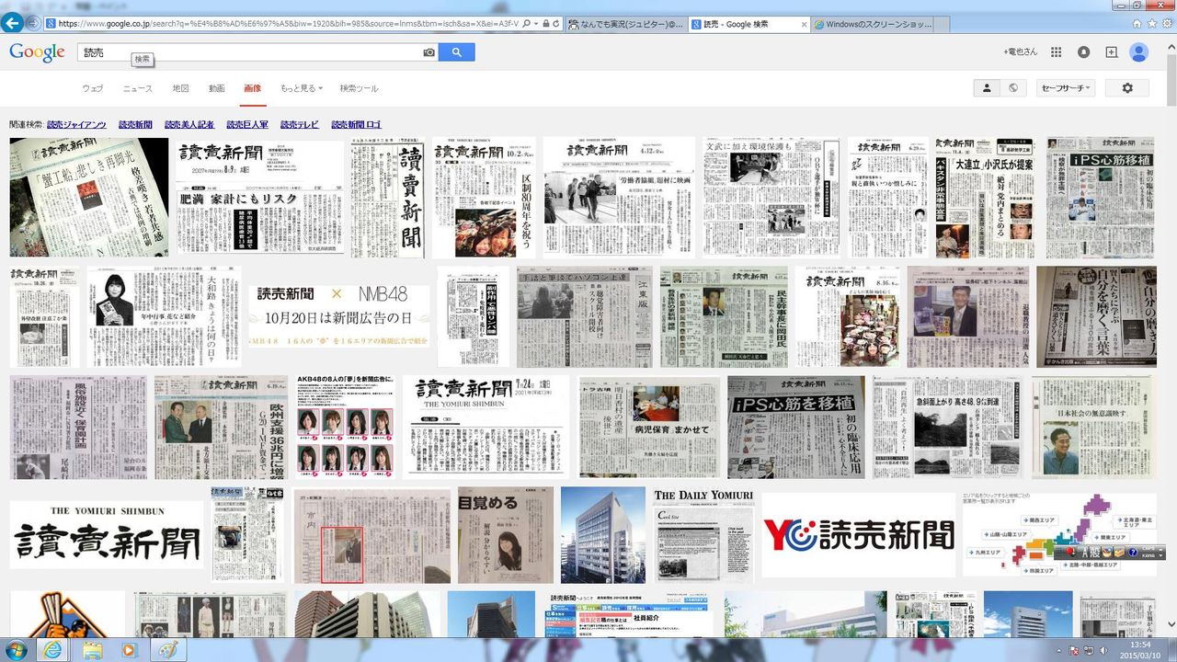The image size is (1177, 662).
Task: Click the Google+ share icon
Action: [x=1111, y=52]
